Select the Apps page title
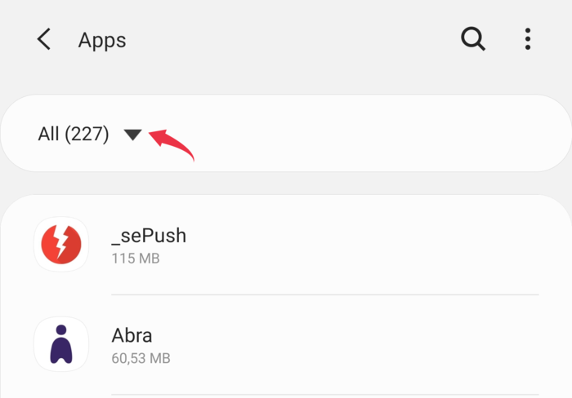Screen dimensions: 572x398 click(x=102, y=40)
